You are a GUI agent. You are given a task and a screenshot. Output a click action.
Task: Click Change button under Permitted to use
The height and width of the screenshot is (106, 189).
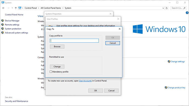[57, 67]
